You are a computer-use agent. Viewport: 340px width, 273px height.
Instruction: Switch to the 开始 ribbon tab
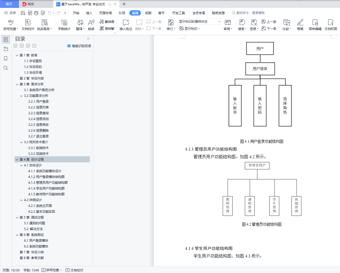[76, 13]
